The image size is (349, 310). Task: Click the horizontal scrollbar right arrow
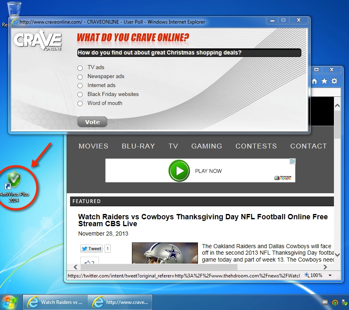point(325,267)
